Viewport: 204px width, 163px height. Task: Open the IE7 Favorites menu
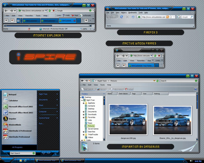click(29, 16)
